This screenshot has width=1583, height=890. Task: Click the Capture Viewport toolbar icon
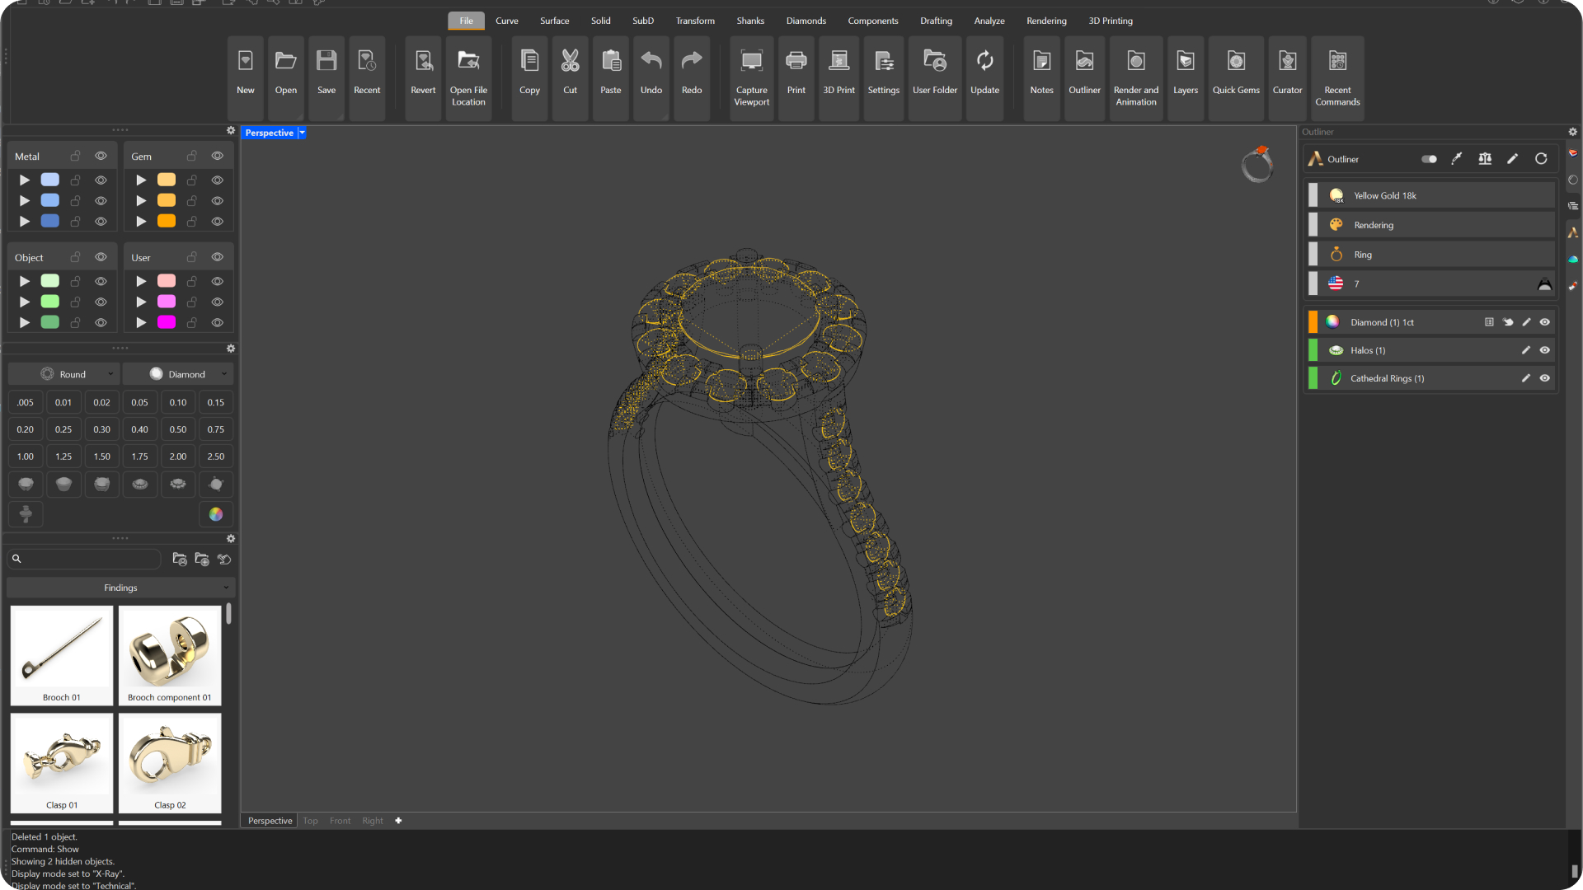751,77
